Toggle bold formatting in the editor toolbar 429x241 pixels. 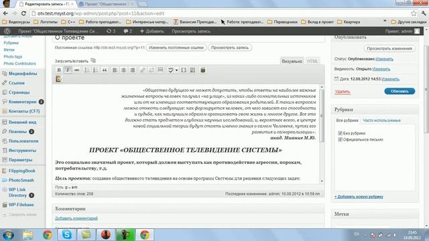[x=59, y=70]
